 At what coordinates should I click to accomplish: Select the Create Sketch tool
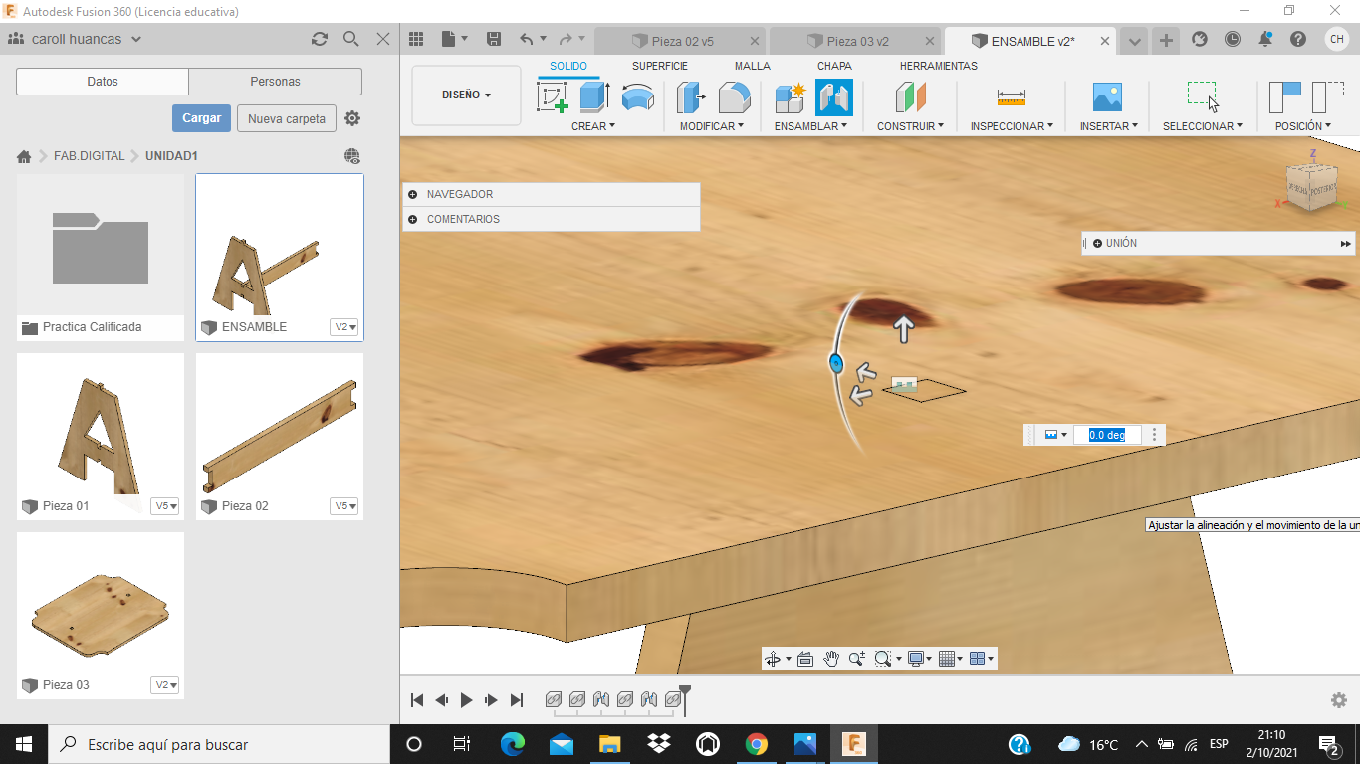coord(553,97)
